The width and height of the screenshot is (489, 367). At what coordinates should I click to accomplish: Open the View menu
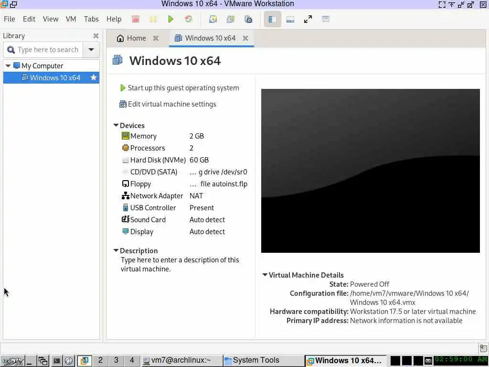point(51,19)
